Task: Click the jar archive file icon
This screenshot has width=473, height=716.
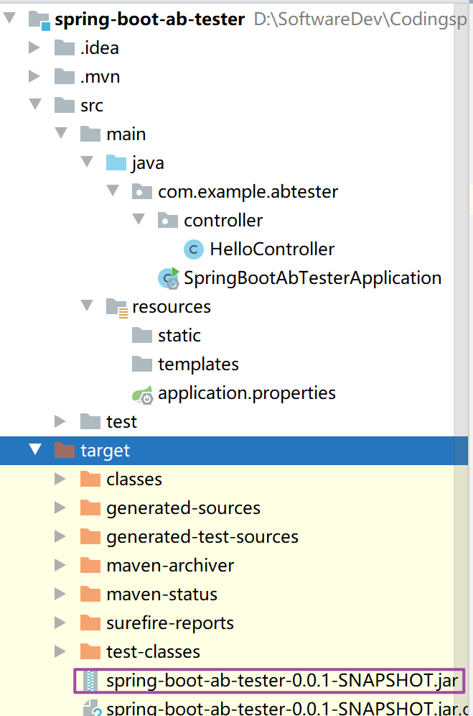Action: 90,680
